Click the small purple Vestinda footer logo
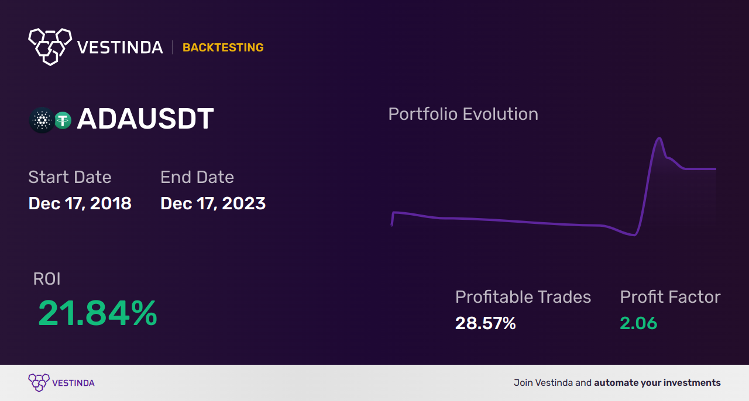The width and height of the screenshot is (749, 401). (39, 382)
